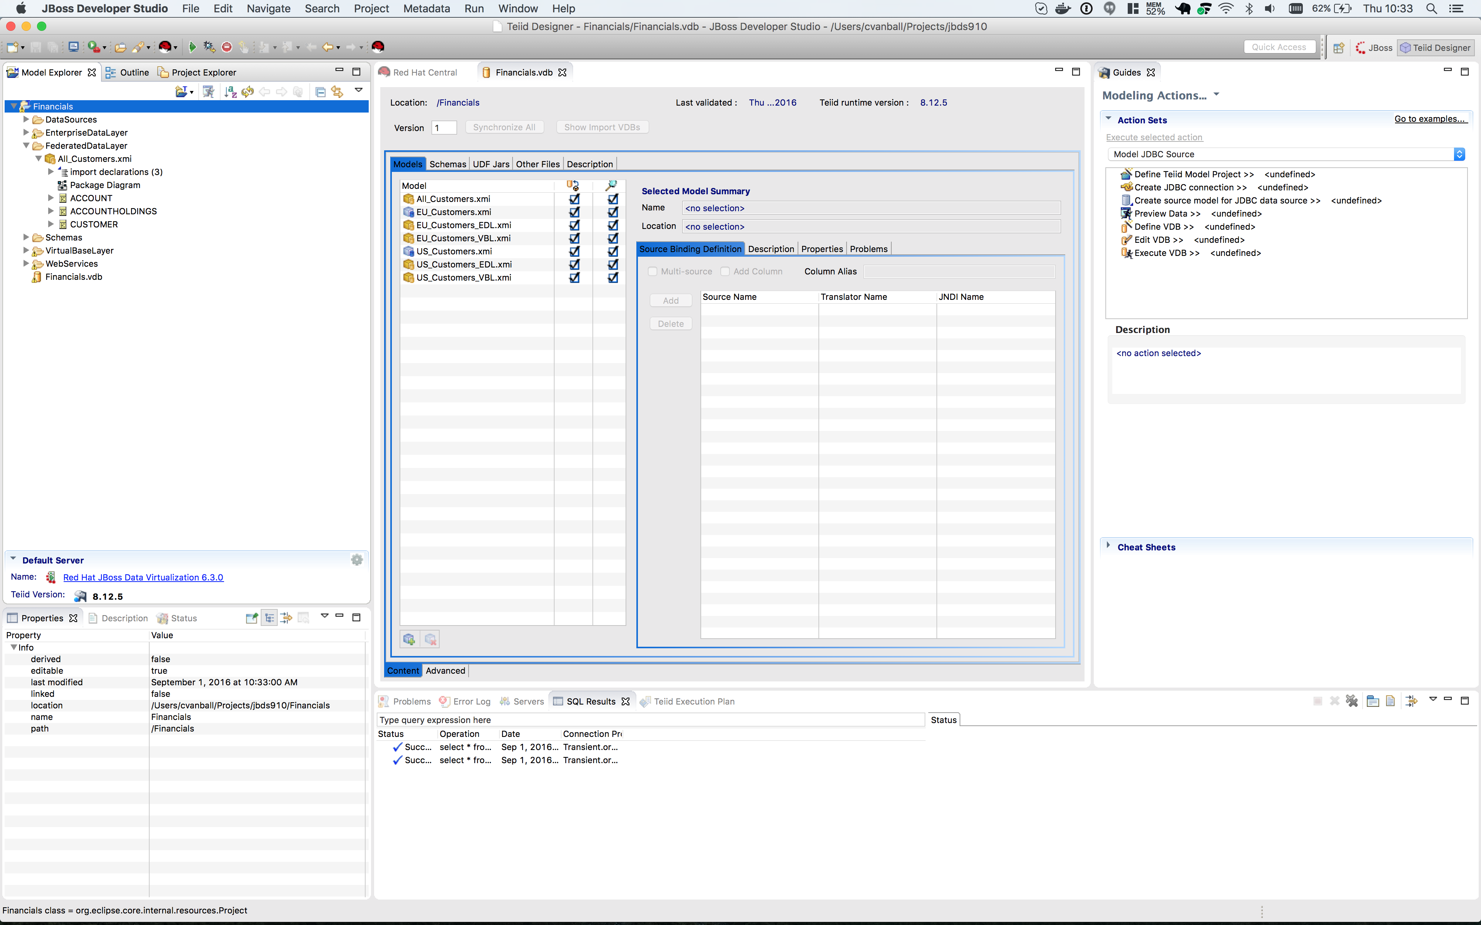Click Link with Editor arrows icon
Viewport: 1481px width, 925px height.
coord(337,92)
